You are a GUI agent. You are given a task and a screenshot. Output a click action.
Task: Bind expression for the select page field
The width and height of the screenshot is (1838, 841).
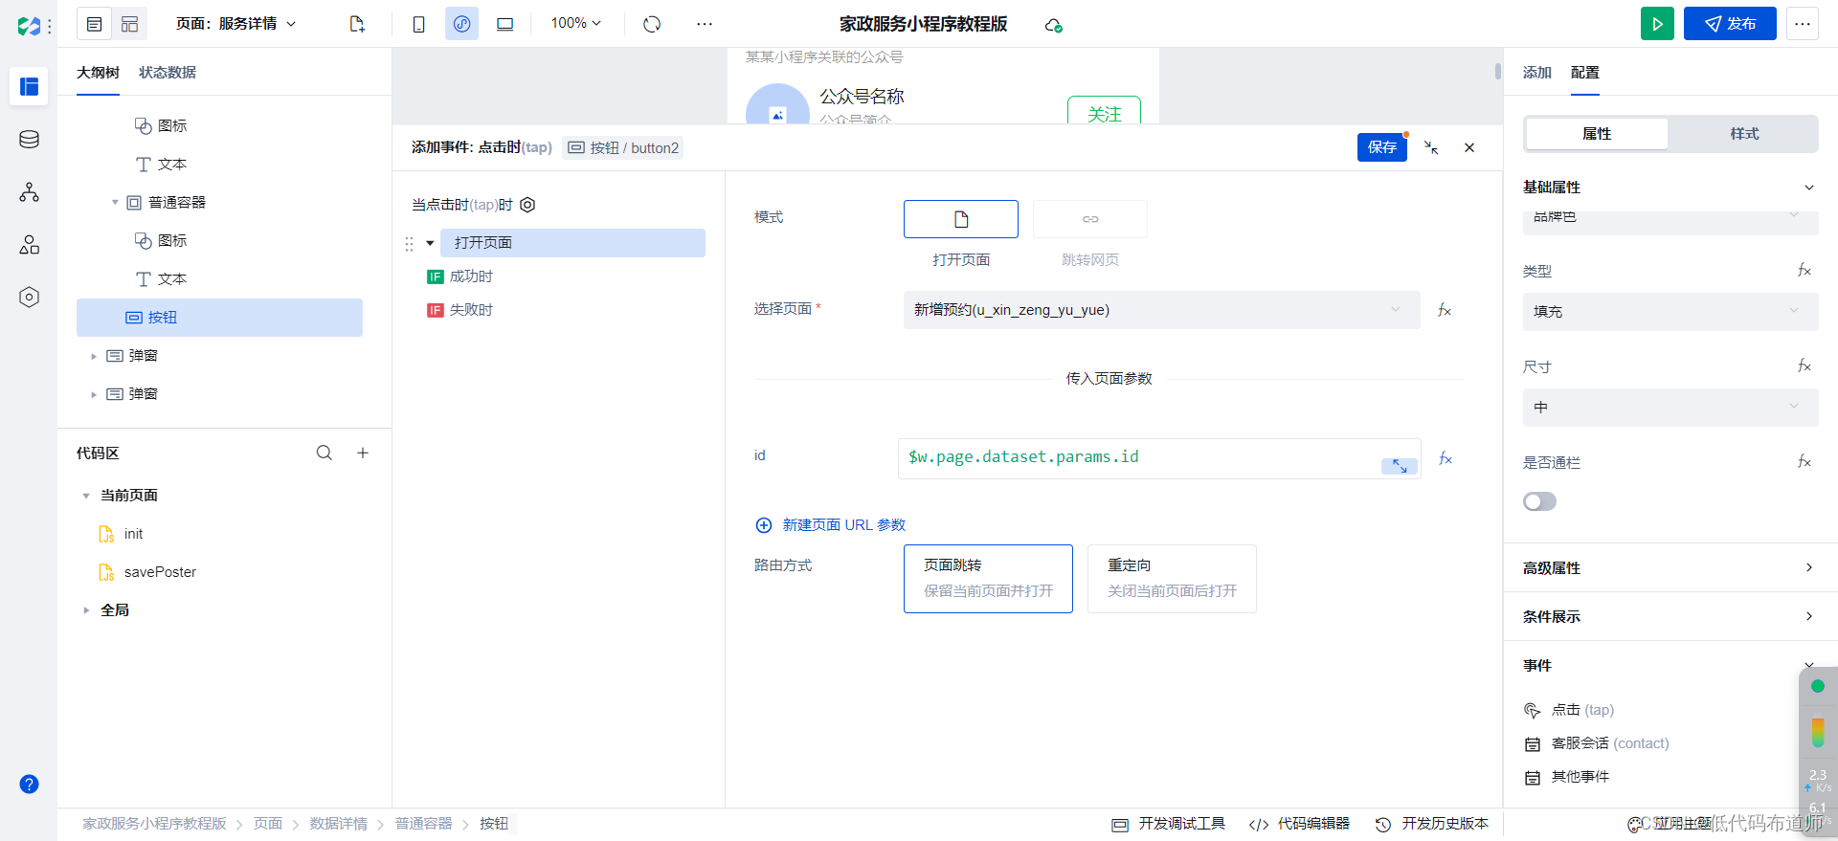1445,310
